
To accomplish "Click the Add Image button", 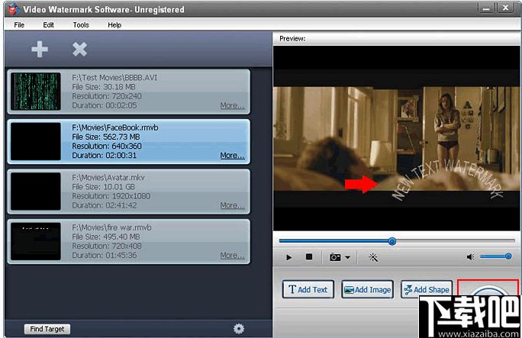I will pos(367,290).
